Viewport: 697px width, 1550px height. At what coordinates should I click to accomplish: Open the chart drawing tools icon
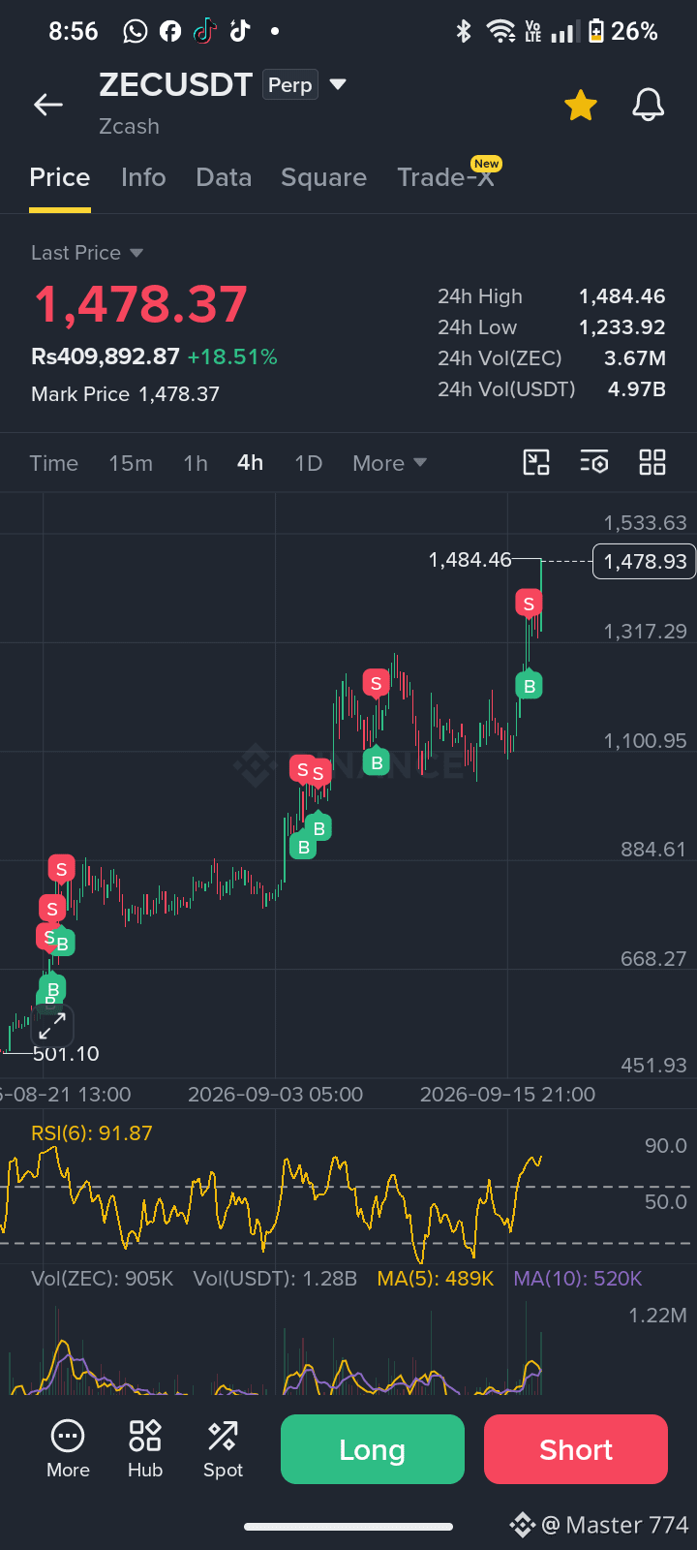(536, 462)
